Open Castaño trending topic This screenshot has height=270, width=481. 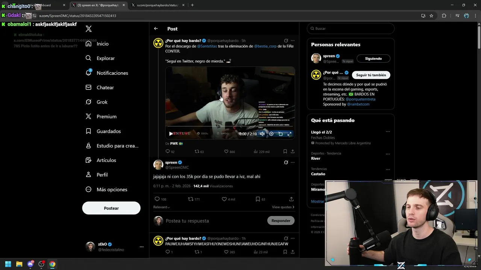[x=318, y=174]
